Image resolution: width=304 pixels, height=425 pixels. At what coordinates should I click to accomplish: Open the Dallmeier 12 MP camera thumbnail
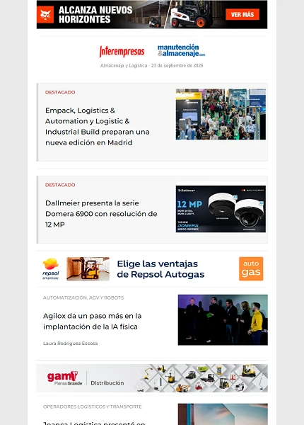click(221, 209)
